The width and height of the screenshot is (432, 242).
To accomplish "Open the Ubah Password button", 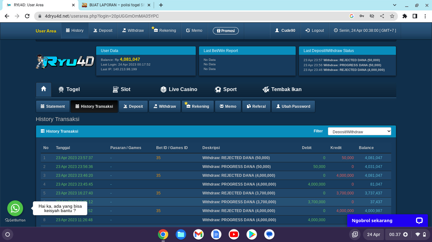I will (293, 107).
